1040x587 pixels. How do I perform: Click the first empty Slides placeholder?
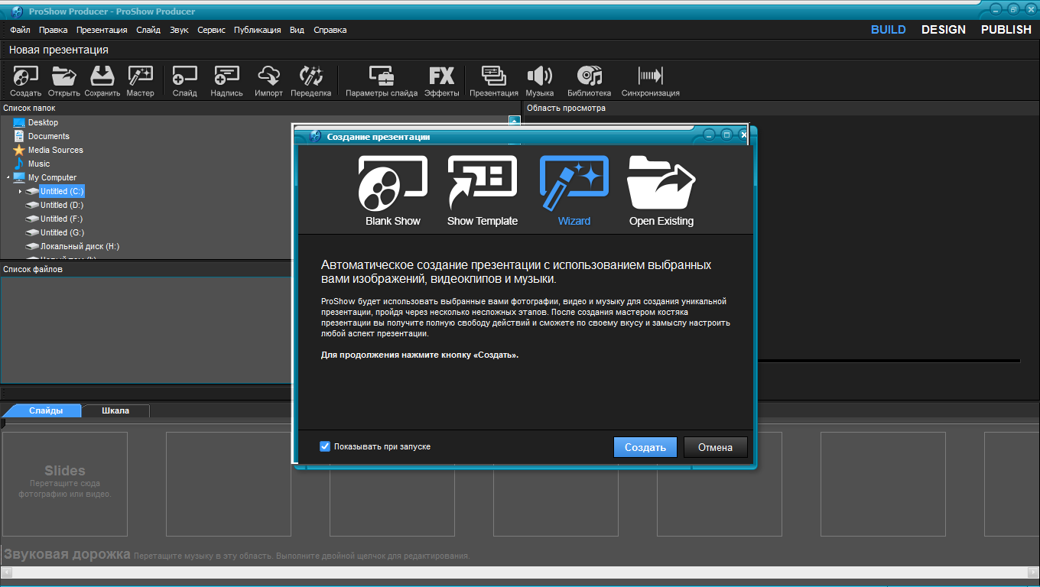point(64,484)
